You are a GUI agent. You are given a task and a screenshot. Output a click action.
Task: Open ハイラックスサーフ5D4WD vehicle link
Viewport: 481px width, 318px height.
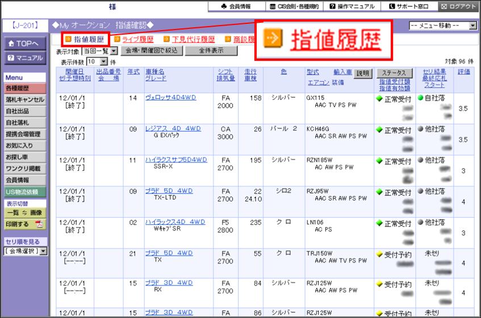pos(177,160)
